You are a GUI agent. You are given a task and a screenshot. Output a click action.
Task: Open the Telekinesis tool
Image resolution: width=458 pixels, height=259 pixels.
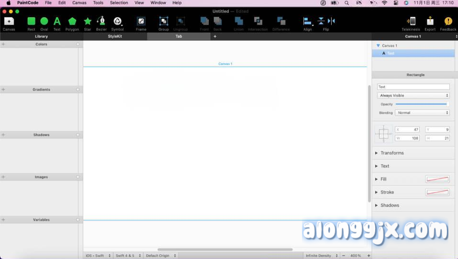tap(411, 21)
